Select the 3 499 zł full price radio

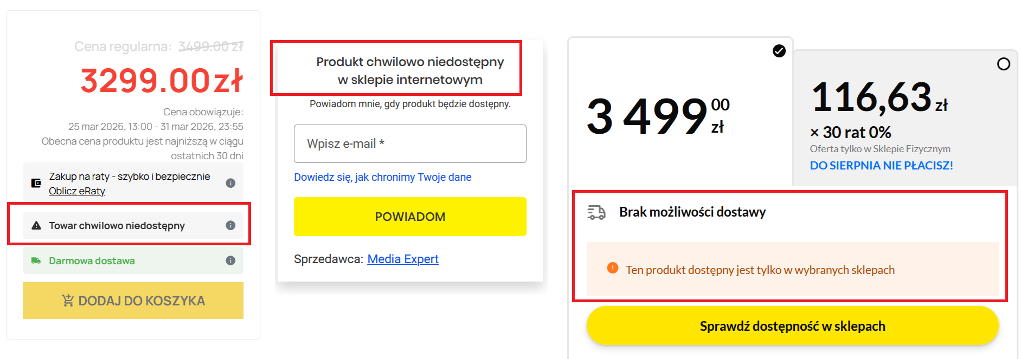pos(779,51)
